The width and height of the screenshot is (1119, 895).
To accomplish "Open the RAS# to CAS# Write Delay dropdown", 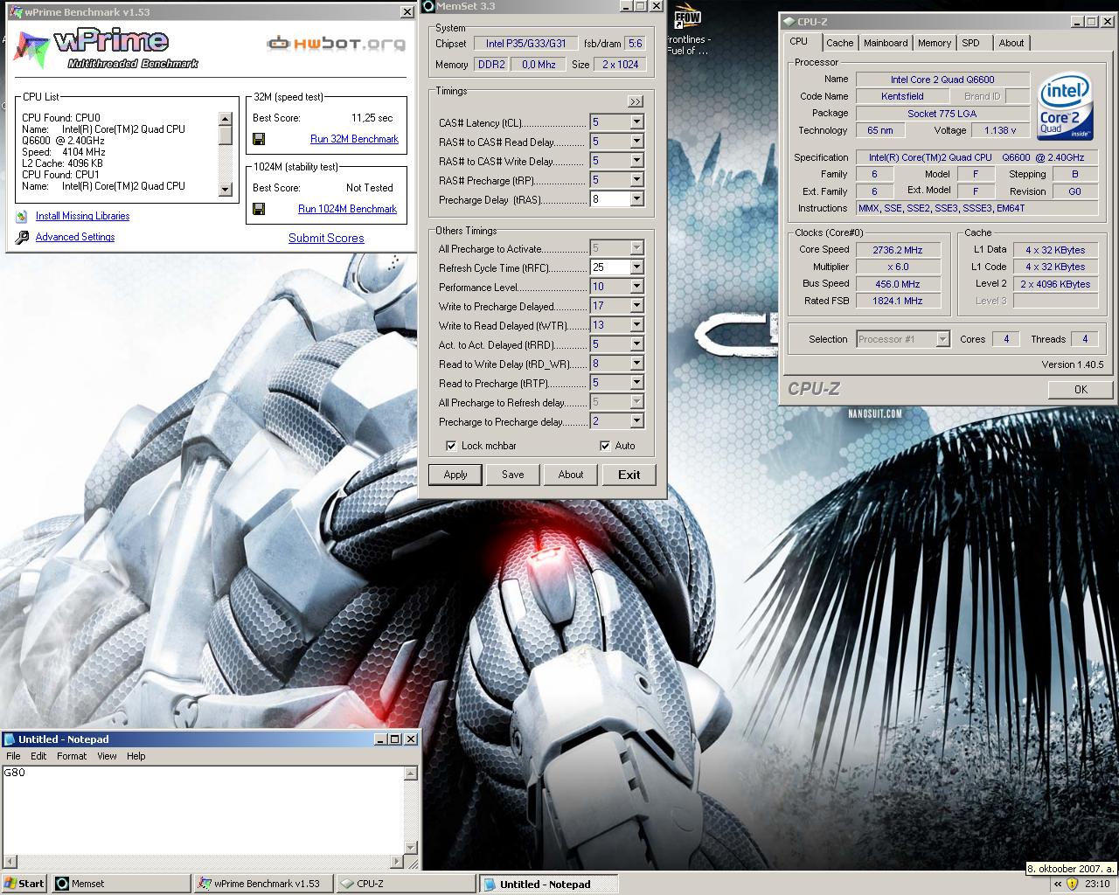I will [636, 161].
